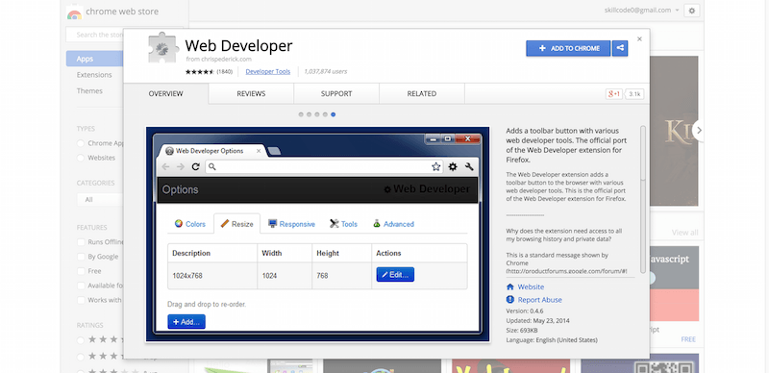Select the first star rating radio button
Viewport: 769px width, 373px height.
pyautogui.click(x=81, y=339)
